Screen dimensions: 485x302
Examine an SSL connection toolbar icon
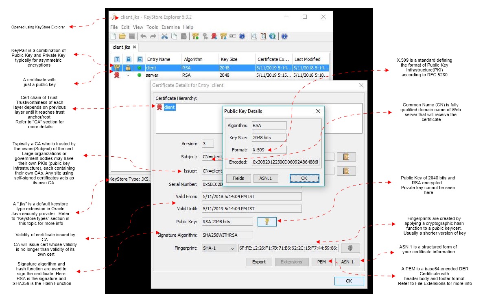pos(273,36)
